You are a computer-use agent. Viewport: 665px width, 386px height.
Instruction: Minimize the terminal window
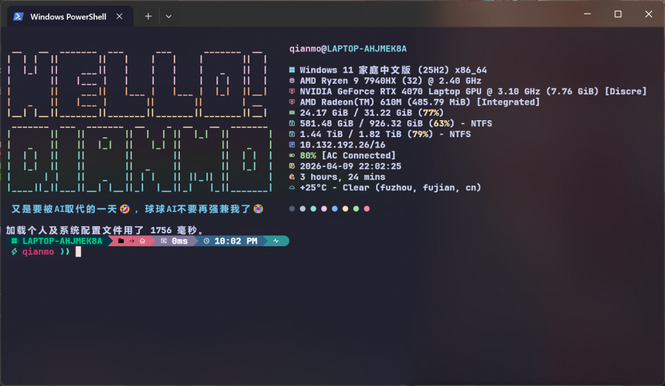pos(587,14)
